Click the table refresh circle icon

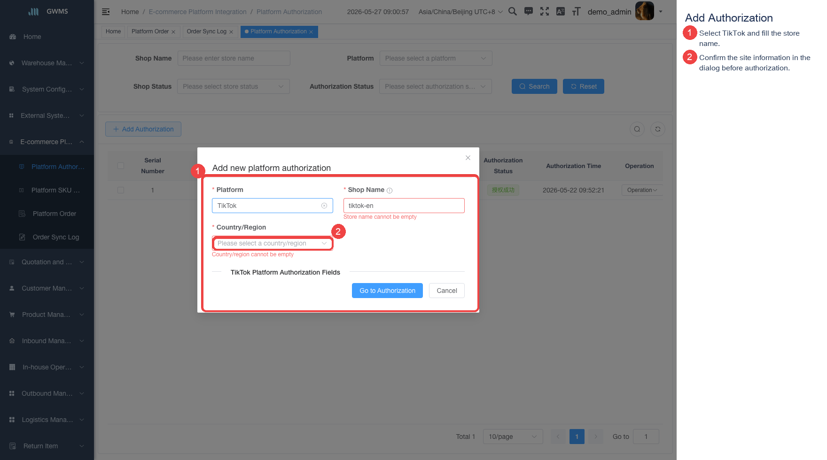click(x=658, y=129)
